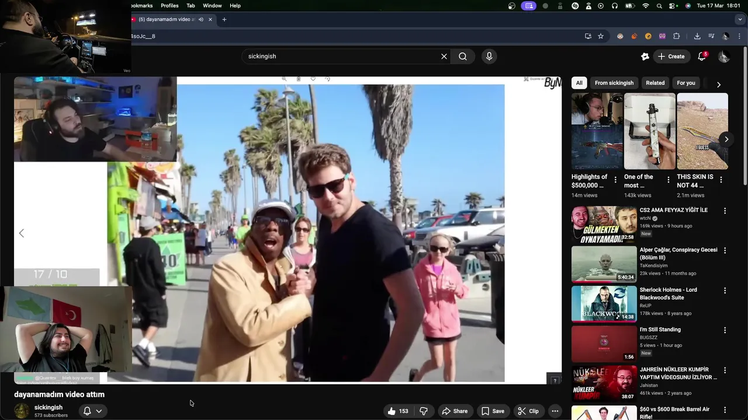The image size is (748, 420).
Task: Open YouTube account avatar menu
Action: tap(723, 57)
